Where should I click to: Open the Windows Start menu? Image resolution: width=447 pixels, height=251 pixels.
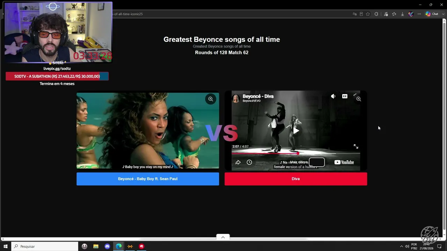6,246
